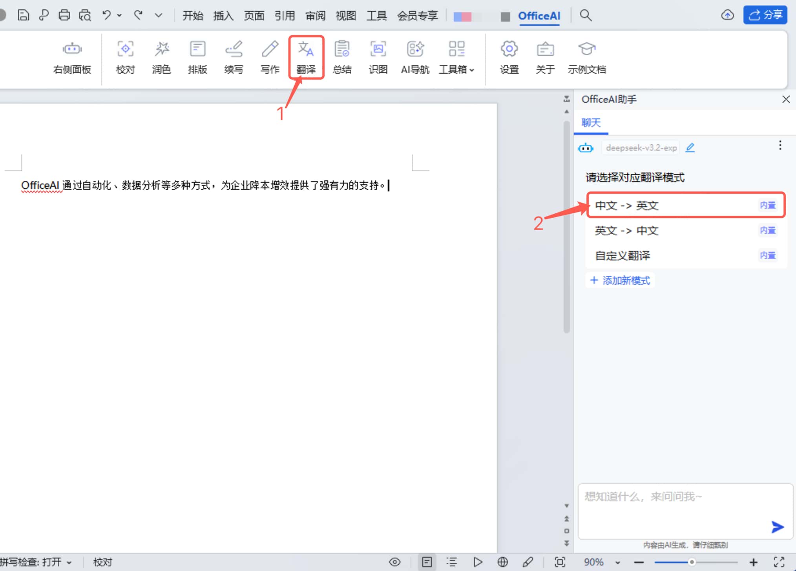
Task: Switch to the 会员专享 ribbon tab
Action: click(418, 16)
